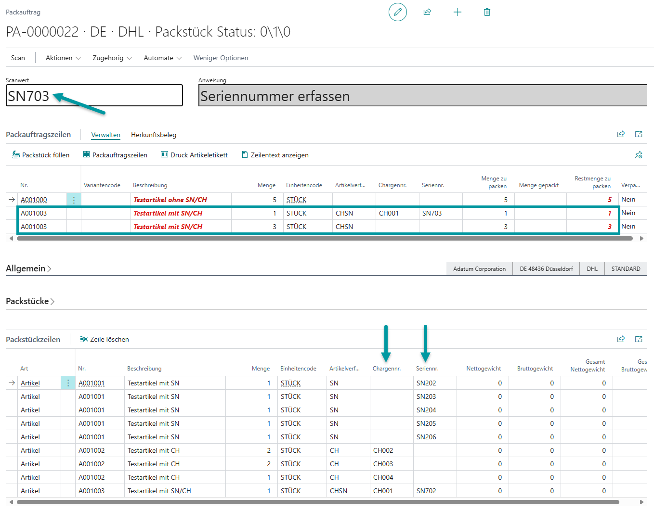Screen dimensions: 654x511
Task: Open the Automate dropdown menu
Action: pos(162,58)
